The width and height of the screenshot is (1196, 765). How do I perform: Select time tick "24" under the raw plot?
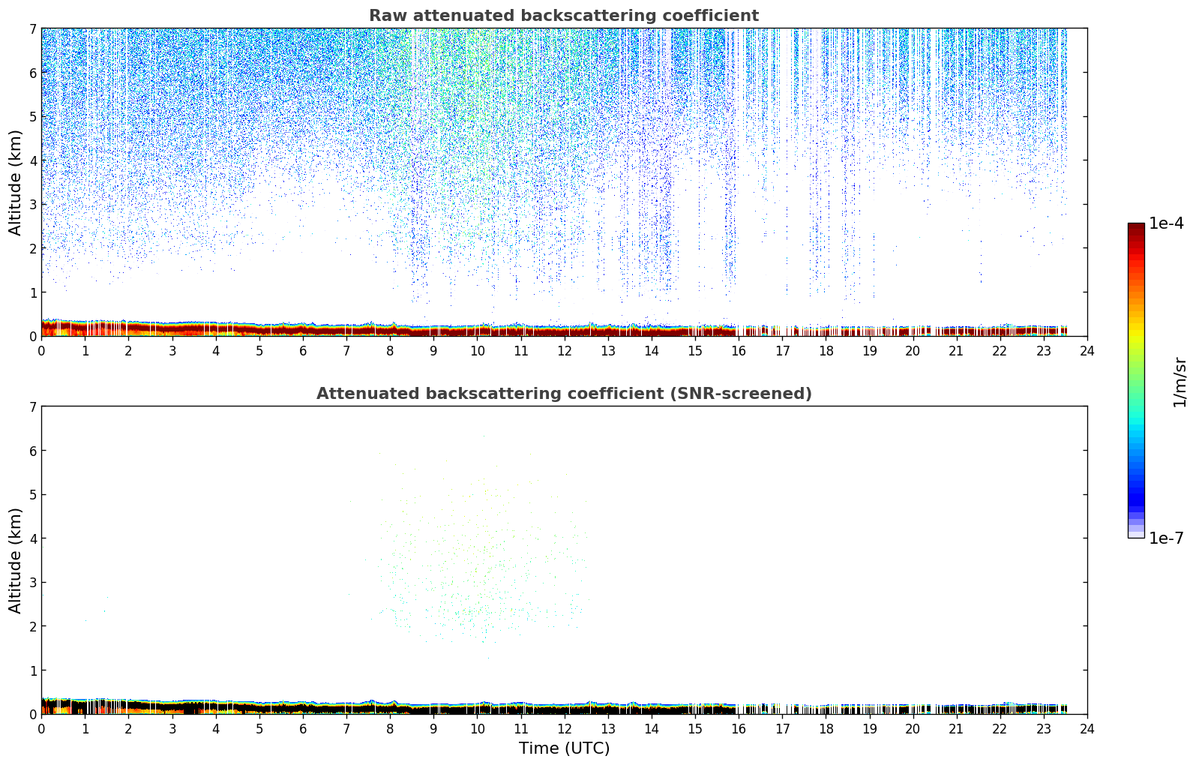click(x=1087, y=351)
